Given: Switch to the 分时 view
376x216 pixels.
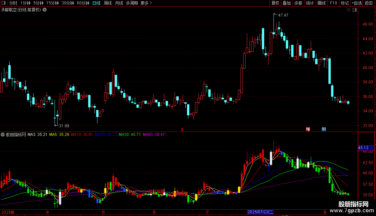Looking at the screenshot, I should [x=13, y=3].
